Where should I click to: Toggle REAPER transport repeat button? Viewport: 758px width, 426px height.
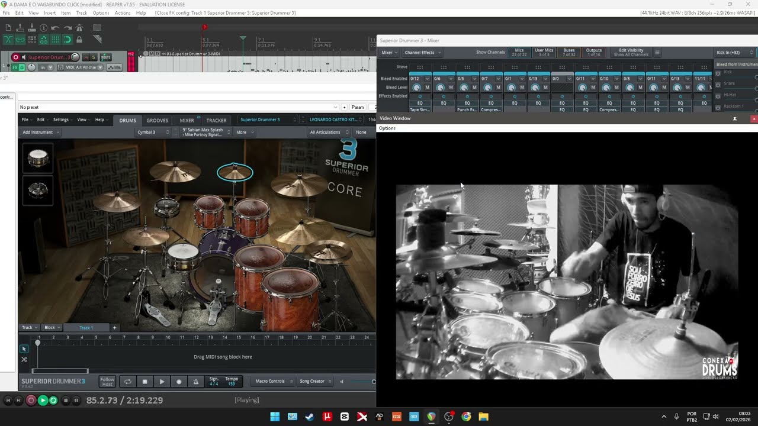click(x=53, y=401)
